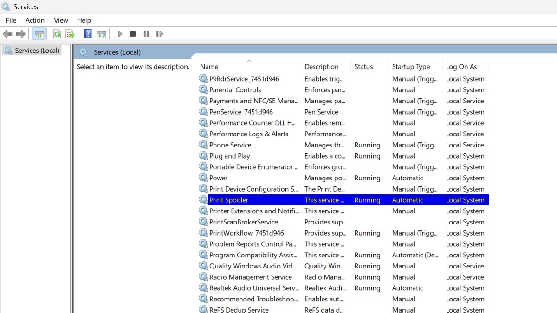This screenshot has height=313, width=557.
Task: Click gear icon beside PrintWorkflow_7451d946
Action: [x=203, y=233]
